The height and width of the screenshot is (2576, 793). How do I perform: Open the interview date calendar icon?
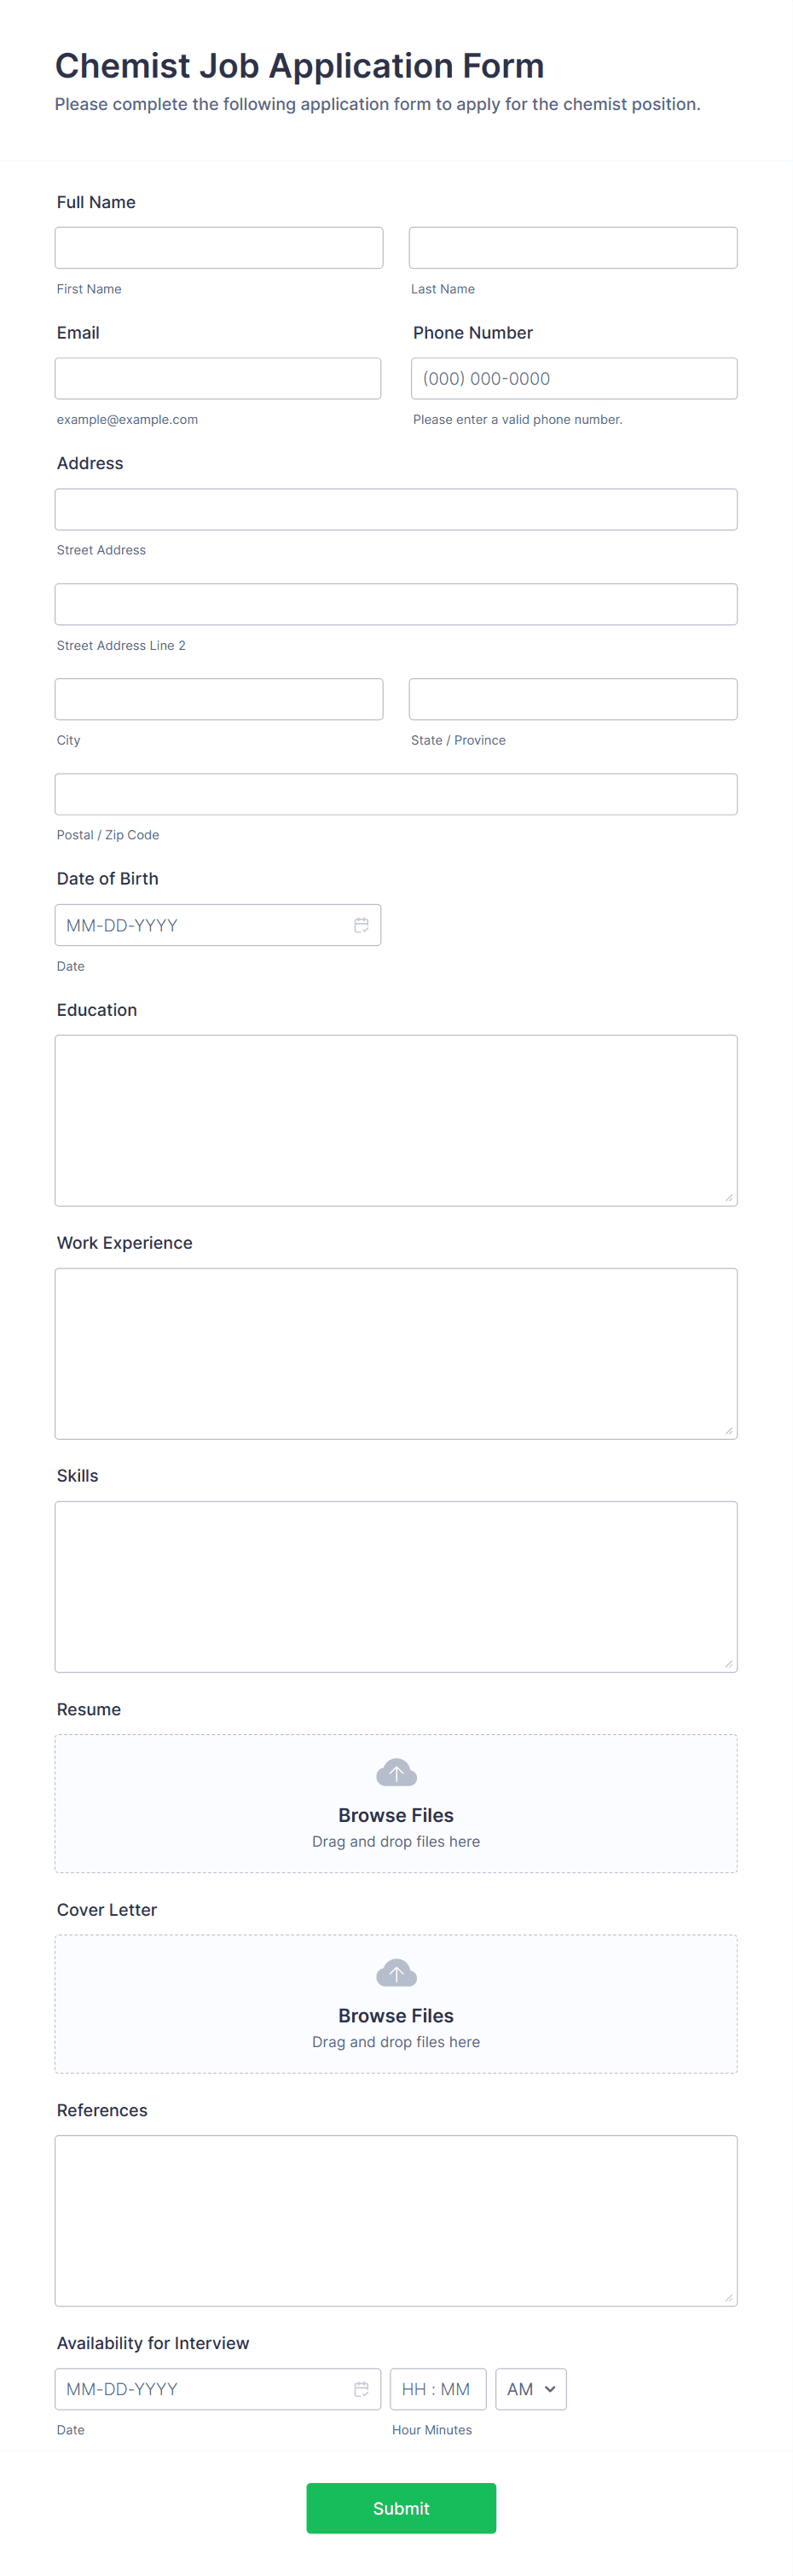click(x=361, y=2388)
